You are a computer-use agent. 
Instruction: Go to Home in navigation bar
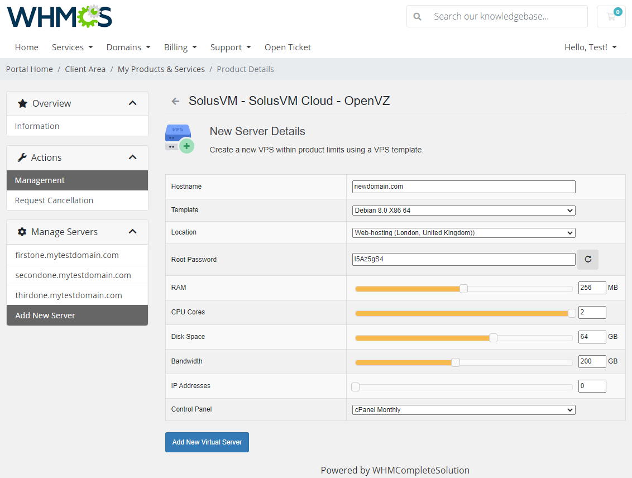27,47
